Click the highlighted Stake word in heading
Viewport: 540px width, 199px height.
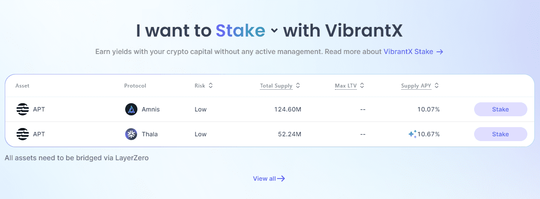click(240, 30)
